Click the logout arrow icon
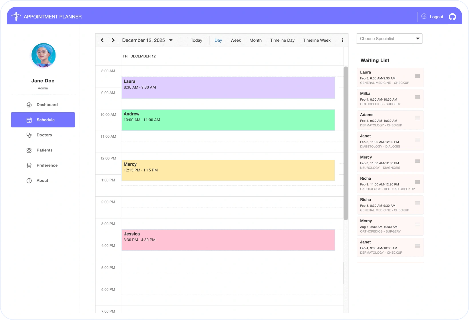Screen dimensions: 469x320 tap(424, 17)
